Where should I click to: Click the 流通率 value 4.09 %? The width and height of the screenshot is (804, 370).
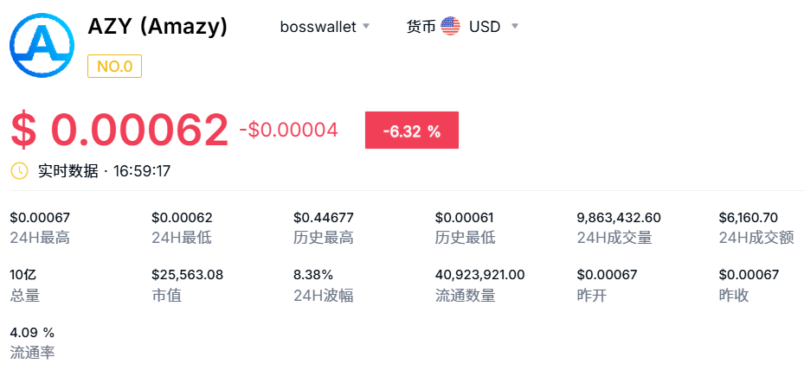pyautogui.click(x=32, y=333)
